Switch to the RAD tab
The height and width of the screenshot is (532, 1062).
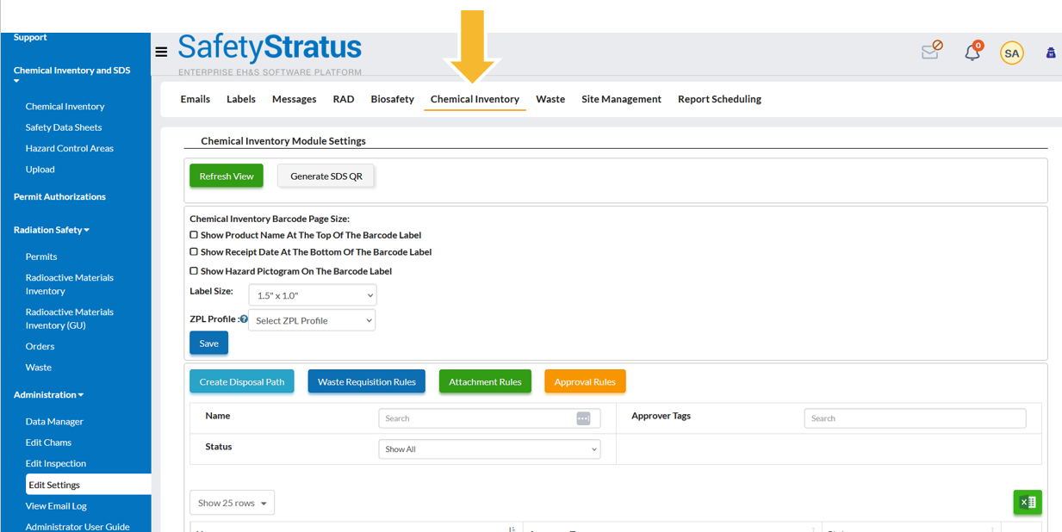tap(344, 99)
